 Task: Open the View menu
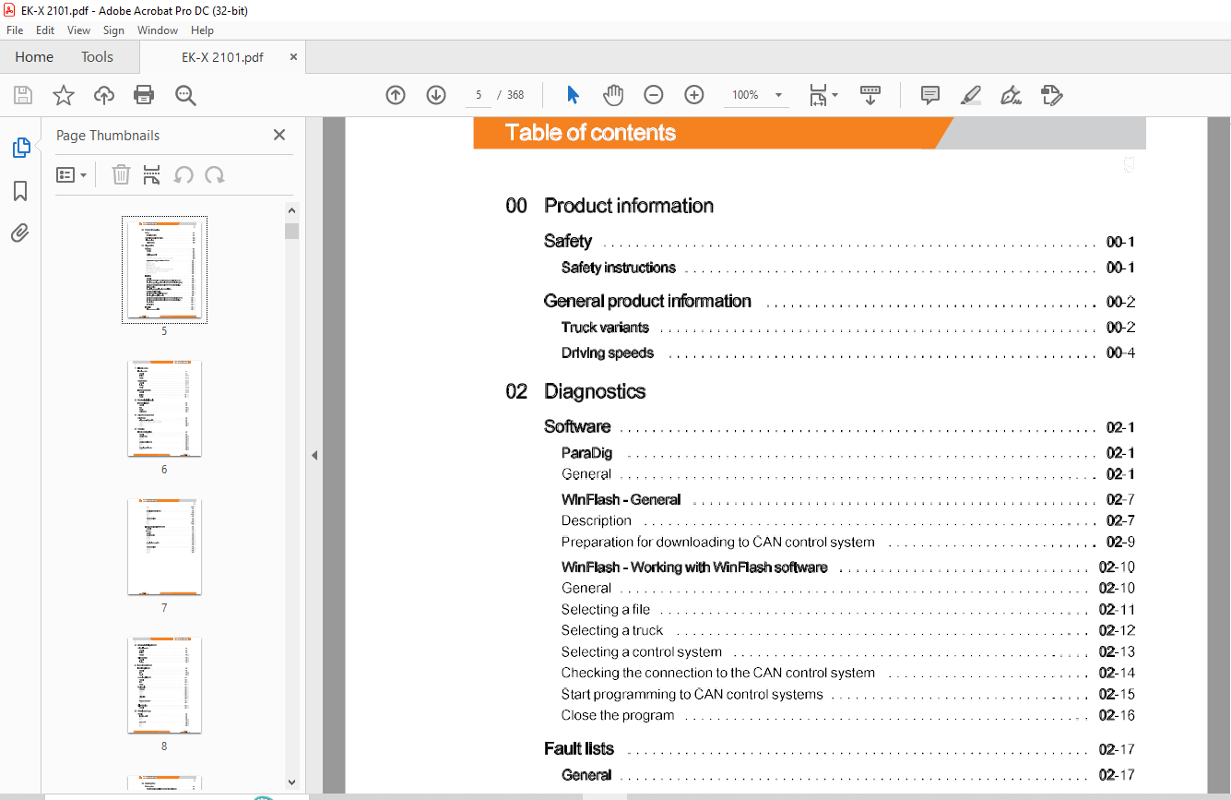click(x=79, y=30)
